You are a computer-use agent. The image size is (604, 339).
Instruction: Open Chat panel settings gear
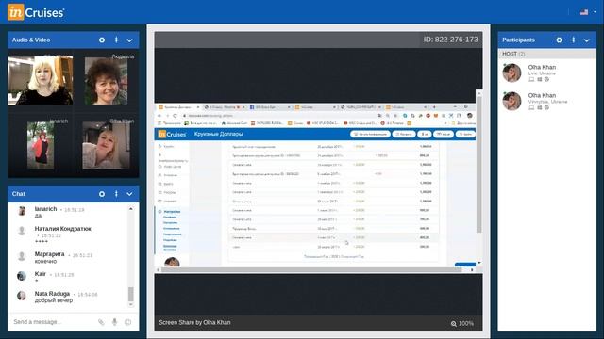point(102,194)
